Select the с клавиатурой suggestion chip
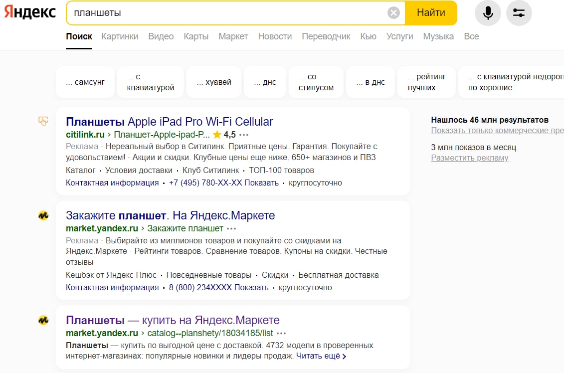Screen dimensions: 564x373 [151, 82]
